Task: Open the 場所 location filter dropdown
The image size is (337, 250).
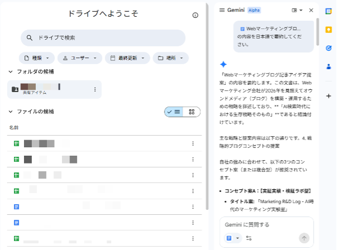Action: click(x=171, y=58)
